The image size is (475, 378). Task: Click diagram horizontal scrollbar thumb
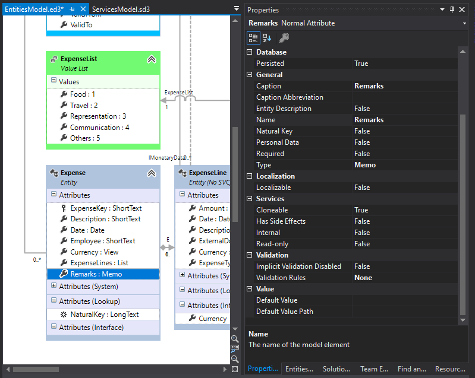(x=36, y=369)
